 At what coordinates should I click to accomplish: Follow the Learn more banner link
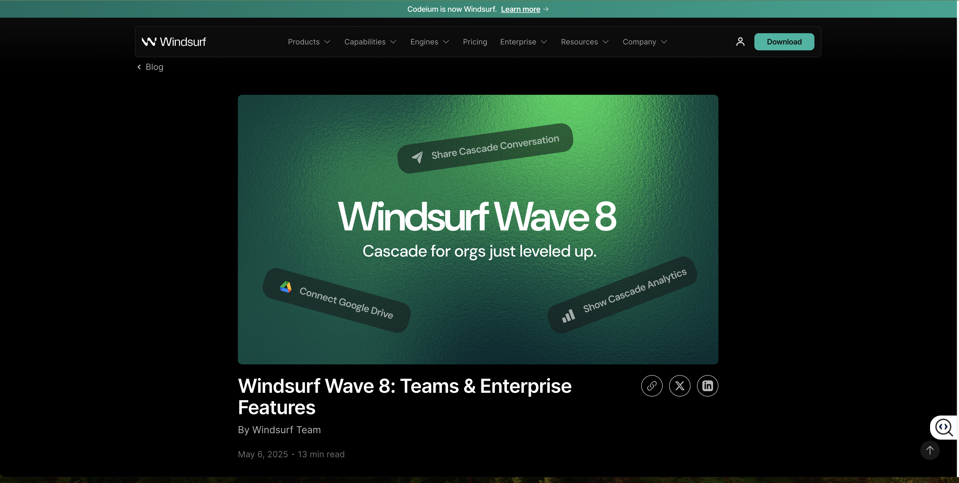click(x=520, y=9)
